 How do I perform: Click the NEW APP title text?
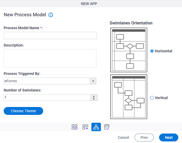click(89, 4)
